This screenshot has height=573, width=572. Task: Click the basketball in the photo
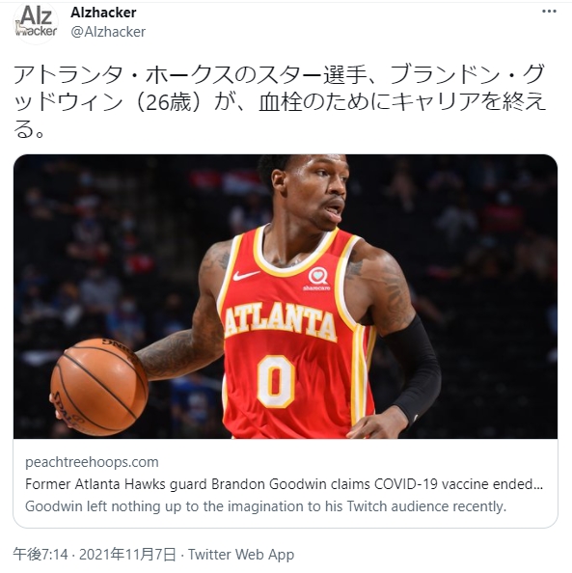[99, 388]
